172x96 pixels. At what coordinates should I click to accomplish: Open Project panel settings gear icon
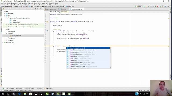tap(40, 9)
